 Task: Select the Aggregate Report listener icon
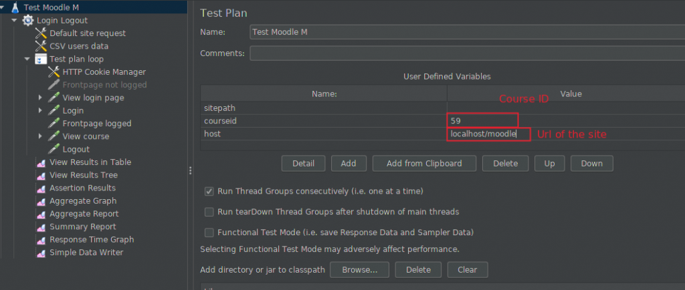pyautogui.click(x=41, y=214)
